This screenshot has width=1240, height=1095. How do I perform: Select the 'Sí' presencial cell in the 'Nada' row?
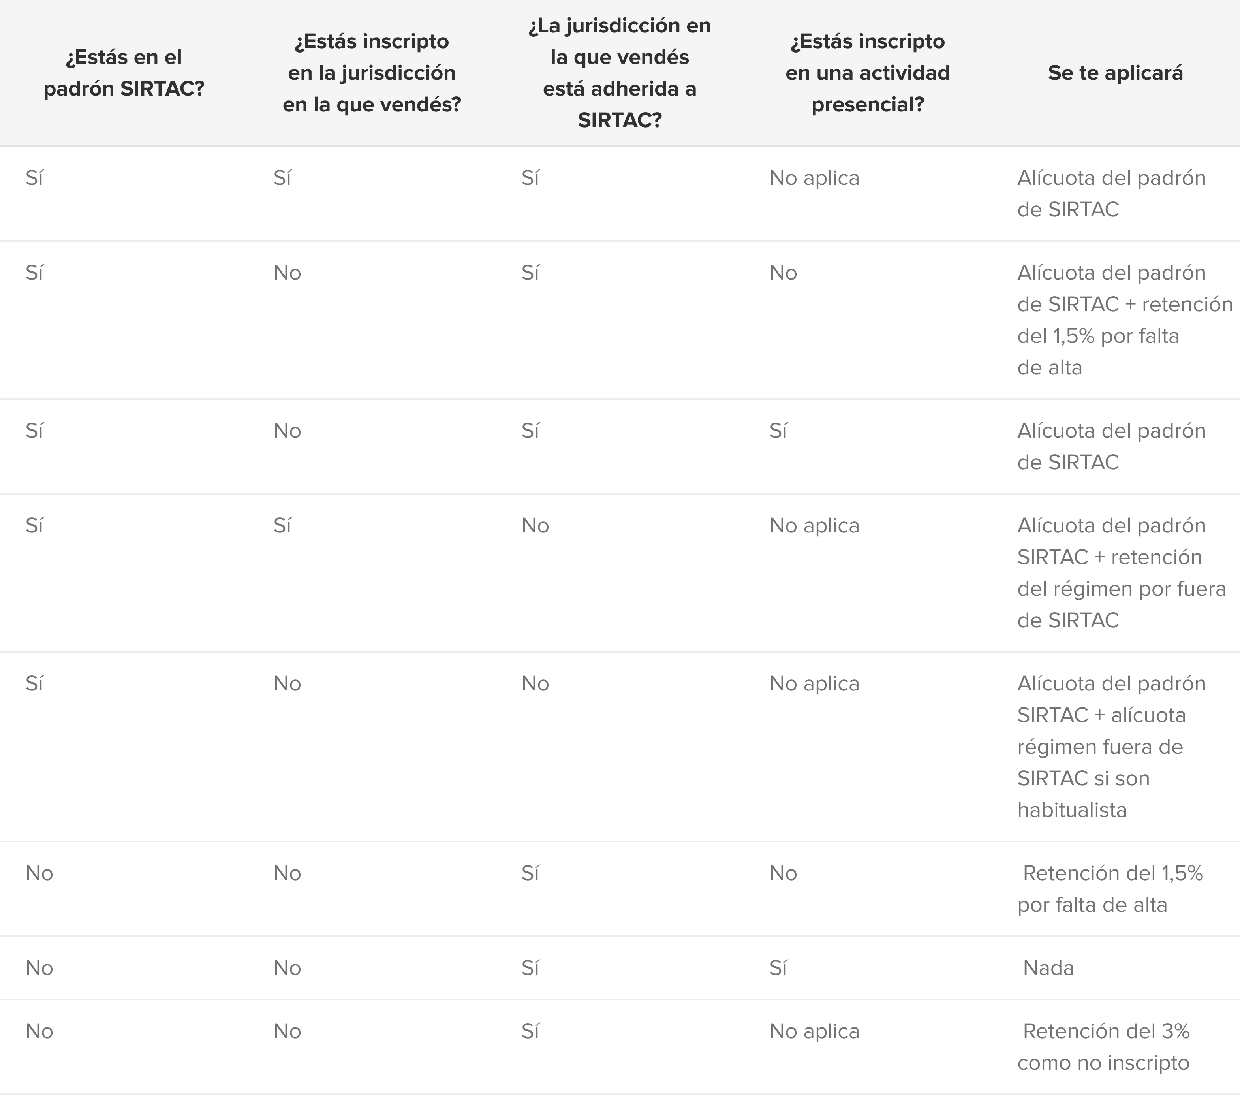tap(778, 967)
